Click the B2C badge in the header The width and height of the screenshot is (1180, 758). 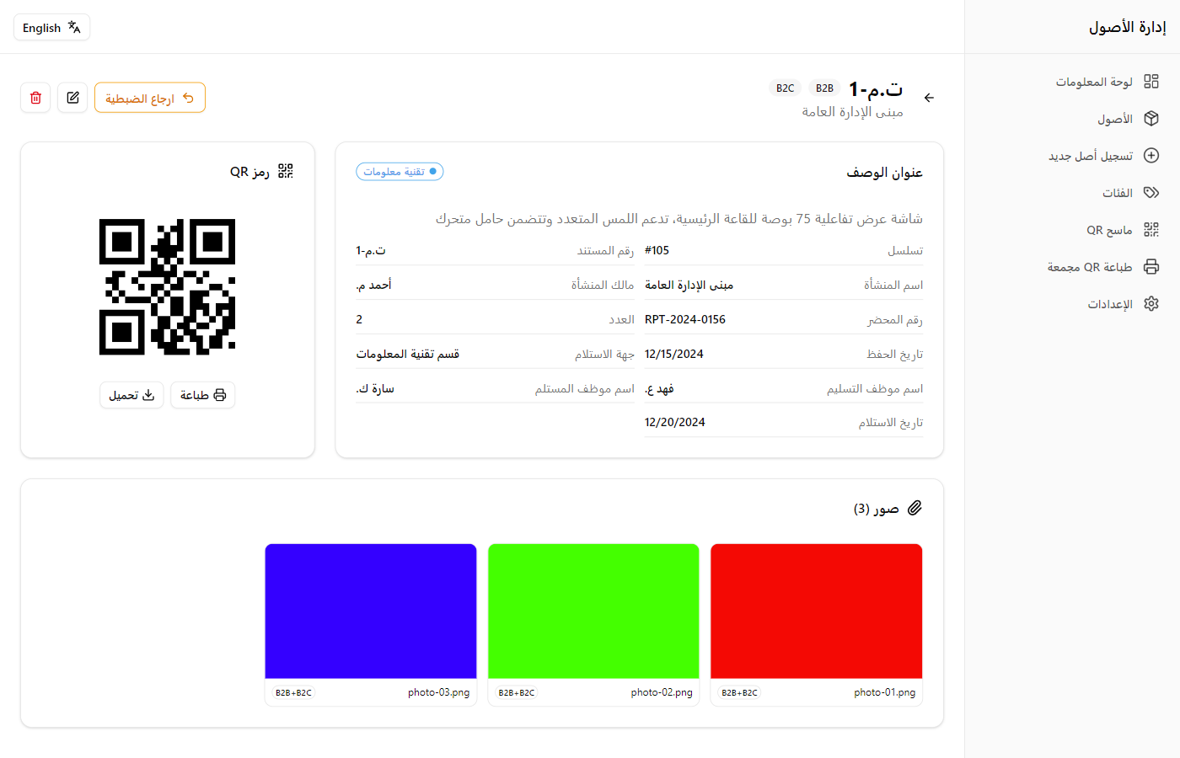point(785,88)
